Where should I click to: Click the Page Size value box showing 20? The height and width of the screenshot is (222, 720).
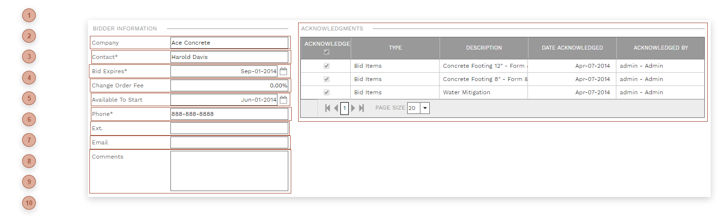click(x=413, y=108)
